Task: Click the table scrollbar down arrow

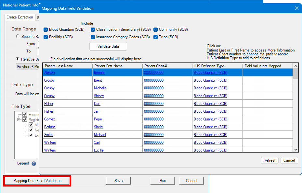Action: [295, 150]
